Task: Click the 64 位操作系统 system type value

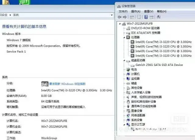Action: pyautogui.click(x=50, y=101)
